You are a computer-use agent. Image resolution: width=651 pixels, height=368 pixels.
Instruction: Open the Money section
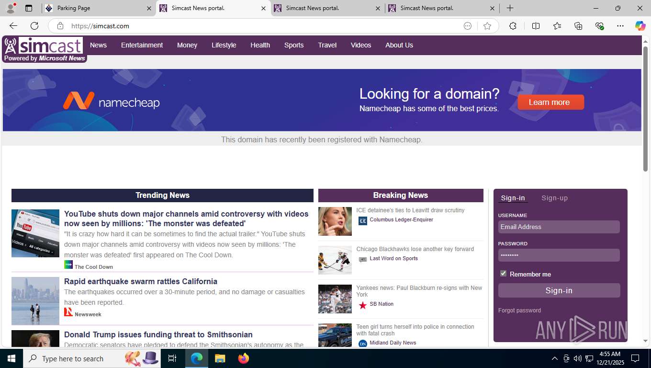187,45
